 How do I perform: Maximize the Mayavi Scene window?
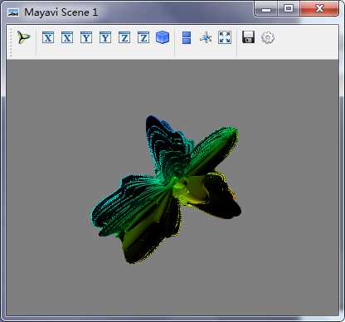click(x=289, y=8)
